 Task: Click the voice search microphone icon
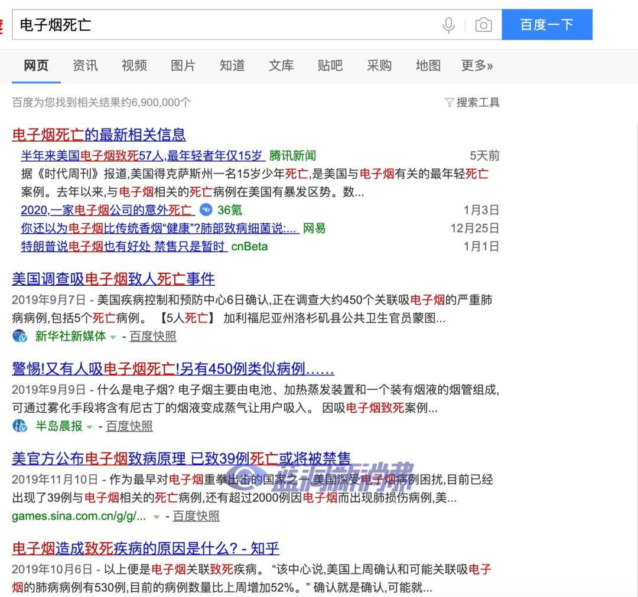tap(449, 25)
